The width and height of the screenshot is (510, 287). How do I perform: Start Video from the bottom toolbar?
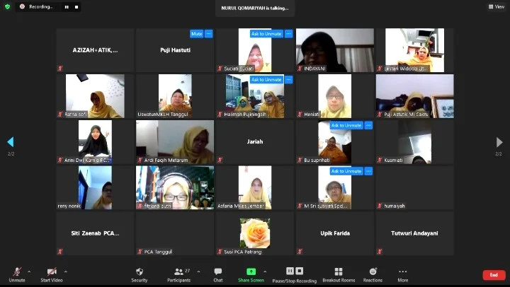click(52, 272)
